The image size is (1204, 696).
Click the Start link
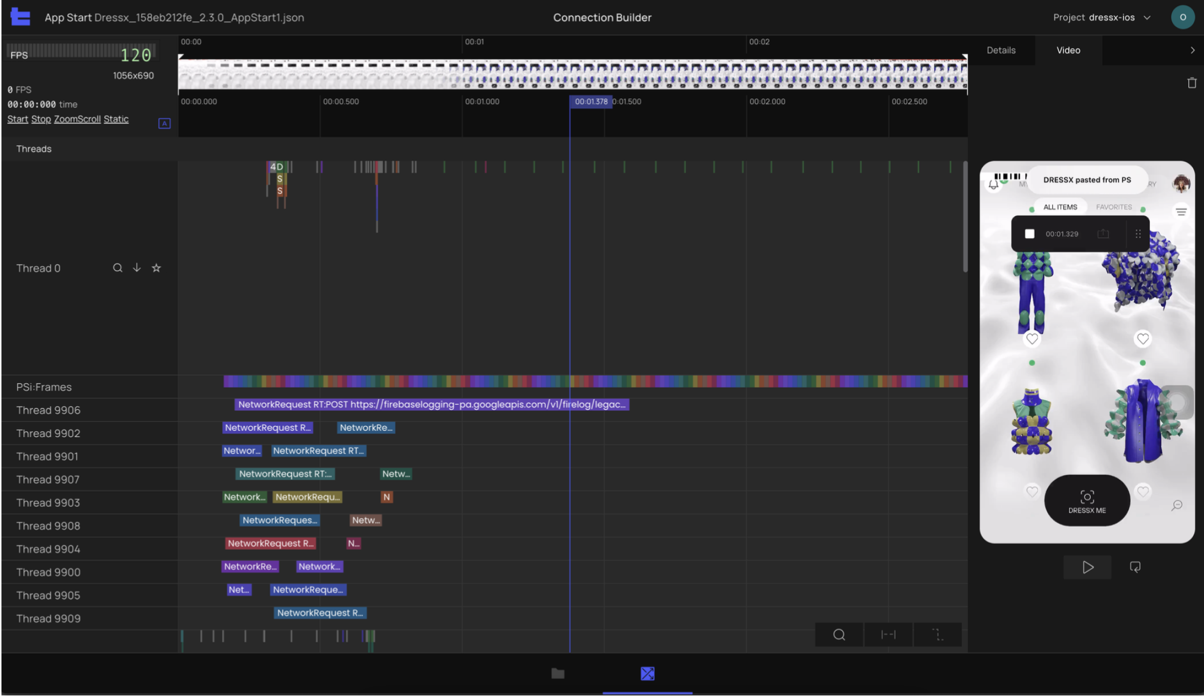click(x=18, y=119)
